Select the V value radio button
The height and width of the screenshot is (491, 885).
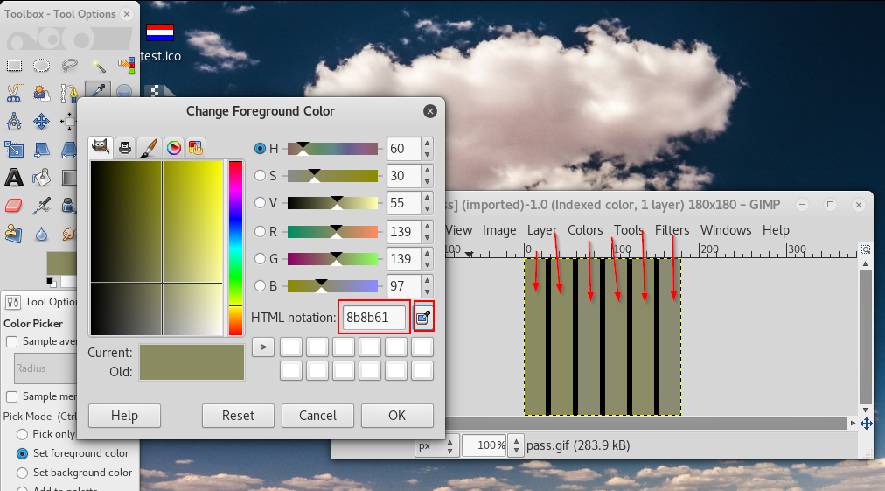(x=260, y=203)
